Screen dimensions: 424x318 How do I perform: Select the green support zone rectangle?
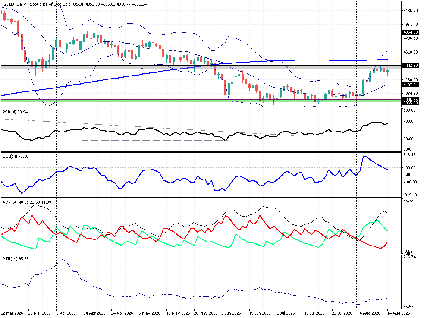(x=201, y=101)
